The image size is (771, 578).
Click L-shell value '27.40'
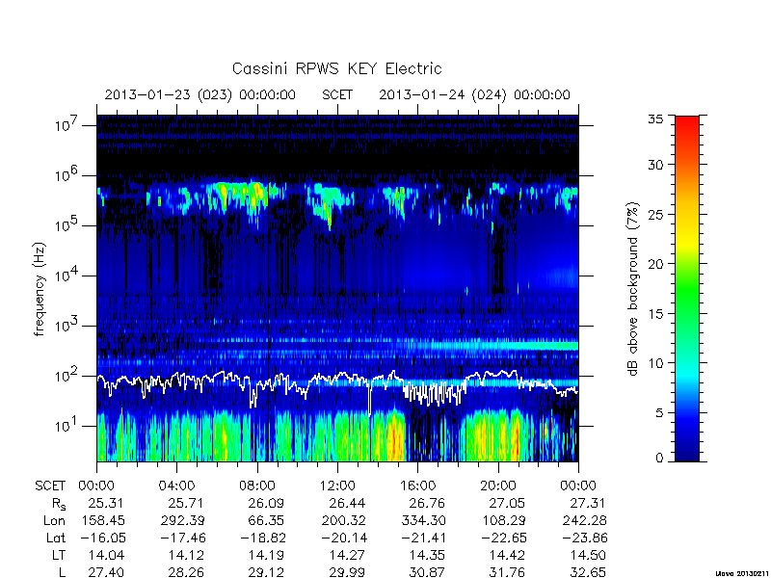click(x=106, y=572)
